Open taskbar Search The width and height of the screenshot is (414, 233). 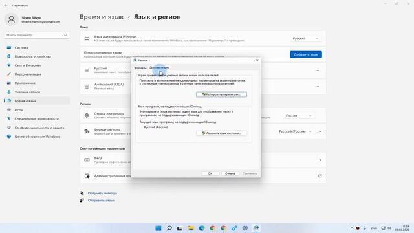point(169,228)
